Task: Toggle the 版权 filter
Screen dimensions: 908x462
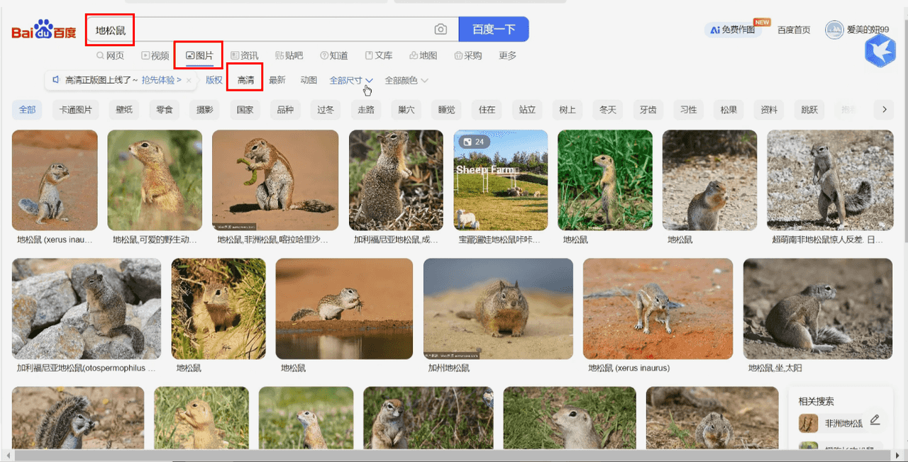Action: click(214, 80)
